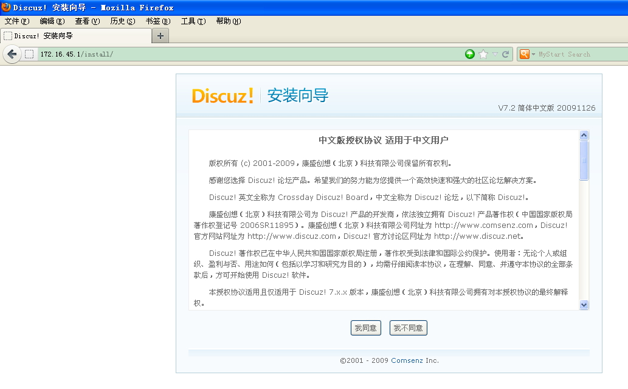The height and width of the screenshot is (389, 628).
Task: Click the site identity icon in address bar
Action: click(29, 54)
